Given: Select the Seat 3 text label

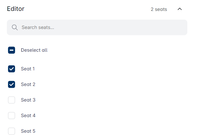Looking at the screenshot, I should [x=28, y=100].
